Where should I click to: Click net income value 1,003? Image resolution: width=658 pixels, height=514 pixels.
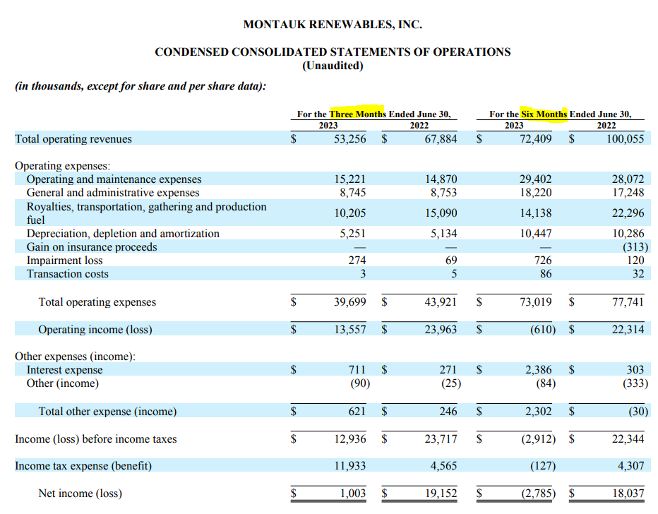[352, 493]
